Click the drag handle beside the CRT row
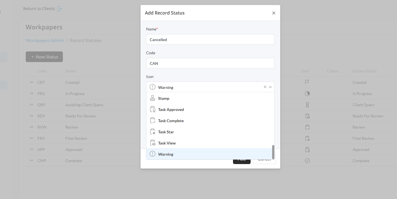This screenshot has height=199, width=397. point(31,82)
